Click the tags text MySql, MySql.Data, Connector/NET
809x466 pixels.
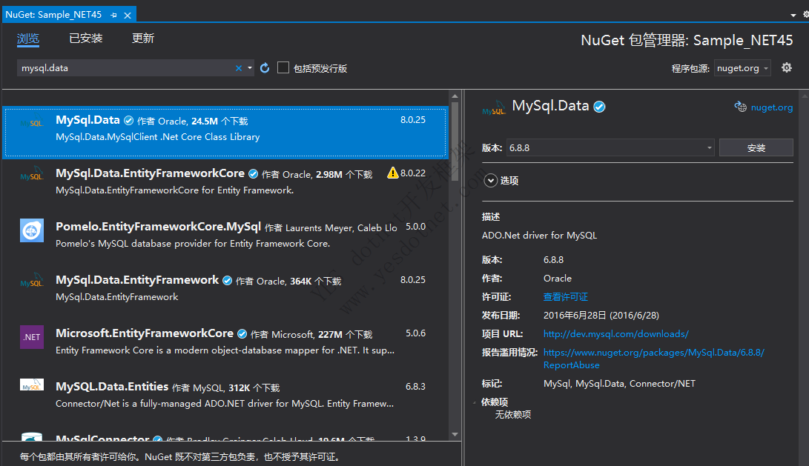pos(619,384)
